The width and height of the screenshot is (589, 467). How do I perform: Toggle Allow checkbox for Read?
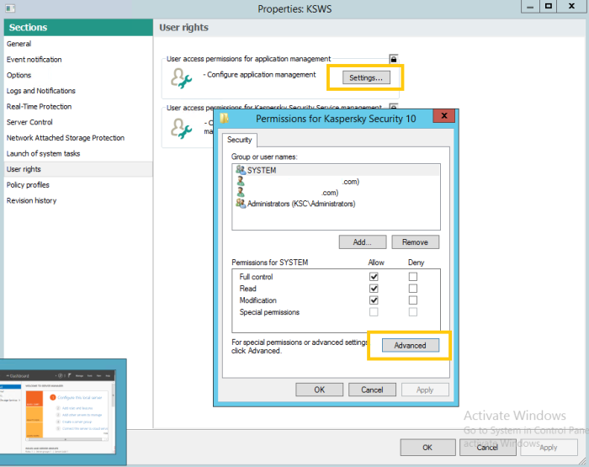pyautogui.click(x=374, y=289)
